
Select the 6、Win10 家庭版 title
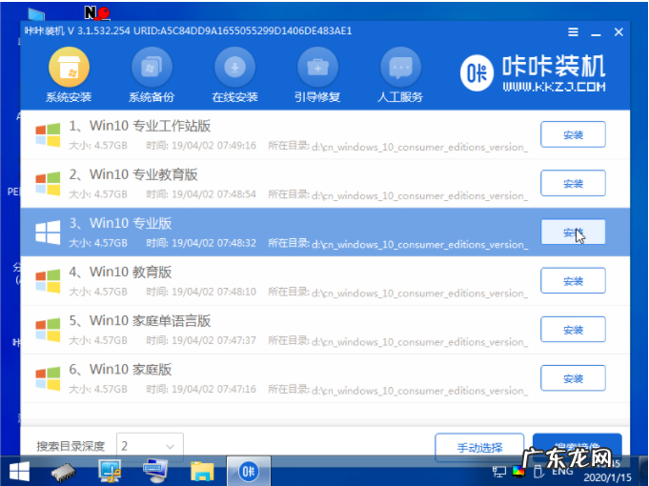120,370
